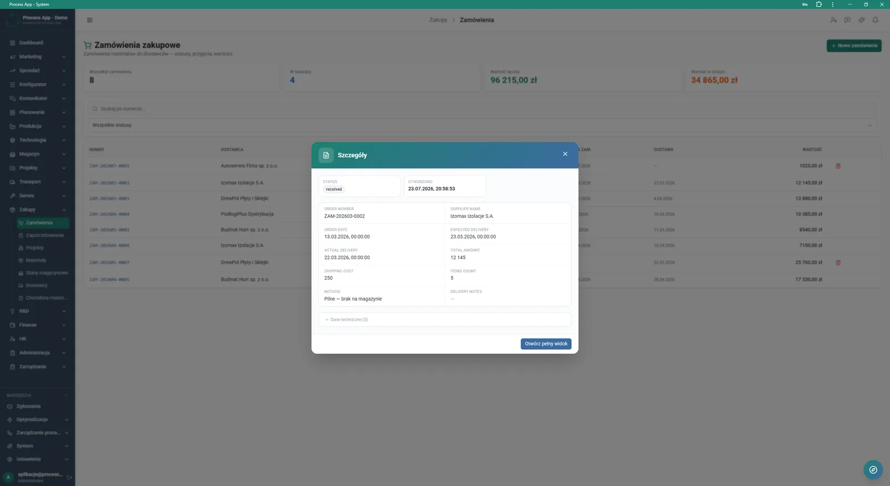Image resolution: width=890 pixels, height=486 pixels.
Task: Click the System sidebar icon
Action: coord(9,446)
